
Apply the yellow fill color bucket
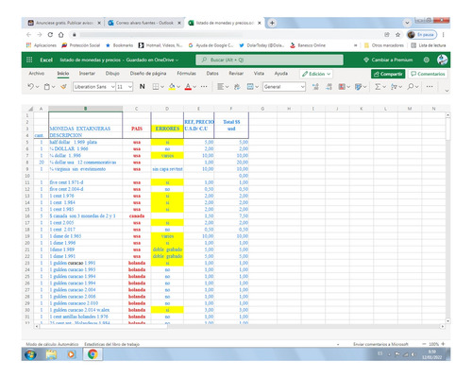pos(172,87)
